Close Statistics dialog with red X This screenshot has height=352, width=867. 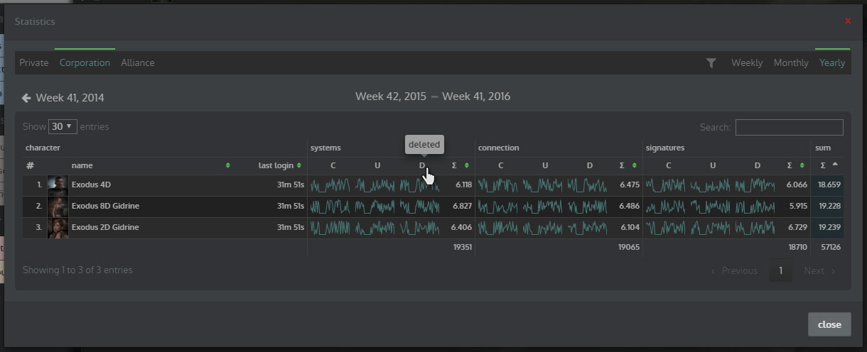tap(848, 21)
